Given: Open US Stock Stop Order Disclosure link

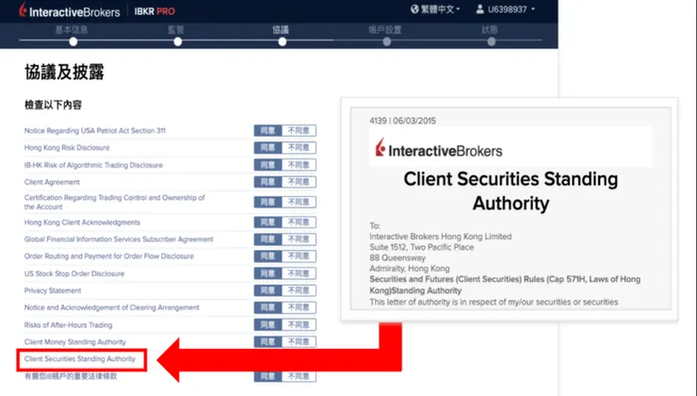Looking at the screenshot, I should 74,273.
